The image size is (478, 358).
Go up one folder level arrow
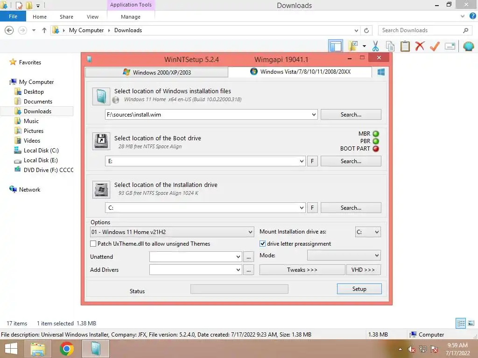[44, 30]
